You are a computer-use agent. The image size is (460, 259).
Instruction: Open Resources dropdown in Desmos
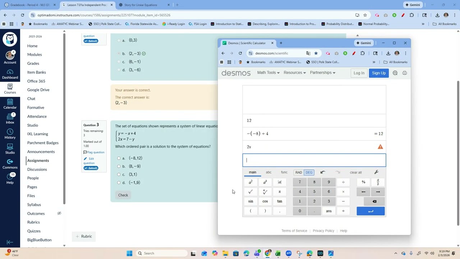tap(295, 73)
